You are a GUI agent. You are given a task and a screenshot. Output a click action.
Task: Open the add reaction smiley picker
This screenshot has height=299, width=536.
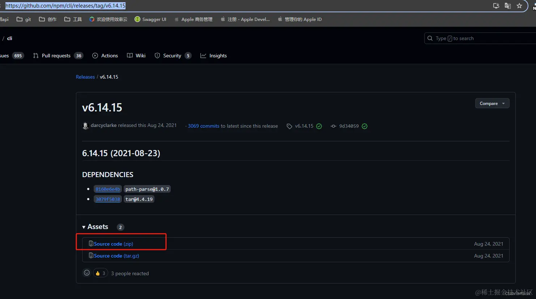87,273
